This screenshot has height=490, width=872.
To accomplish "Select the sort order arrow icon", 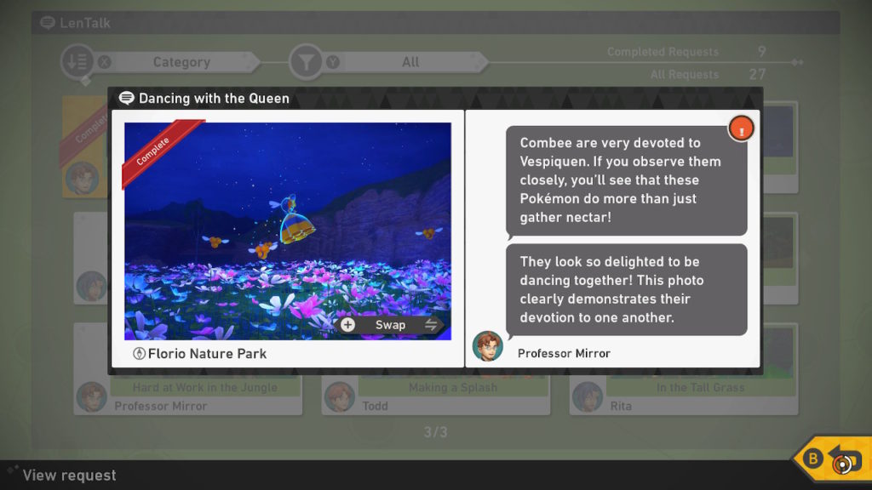I will [77, 61].
